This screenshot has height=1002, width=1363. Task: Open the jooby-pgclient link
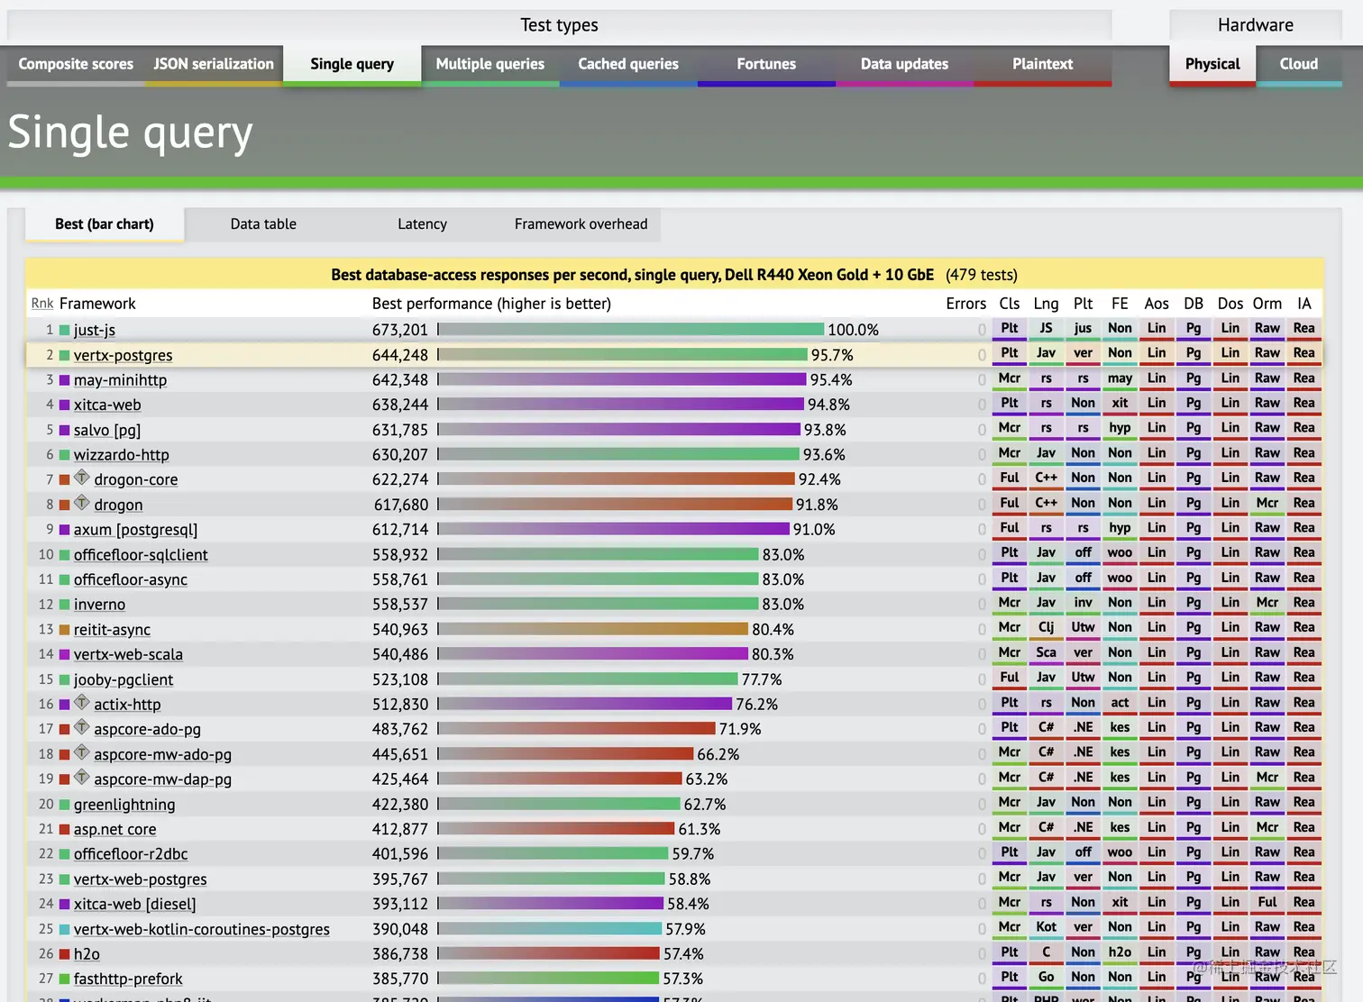pos(123,679)
